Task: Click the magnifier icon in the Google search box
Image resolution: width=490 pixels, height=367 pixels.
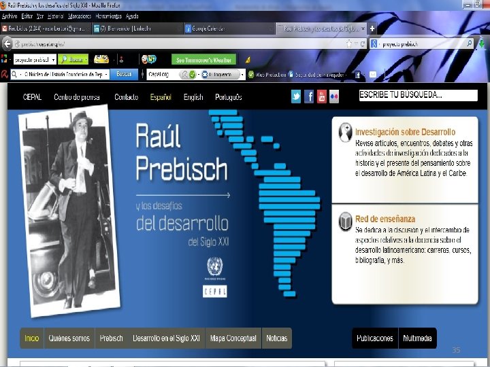Action: coord(470,43)
